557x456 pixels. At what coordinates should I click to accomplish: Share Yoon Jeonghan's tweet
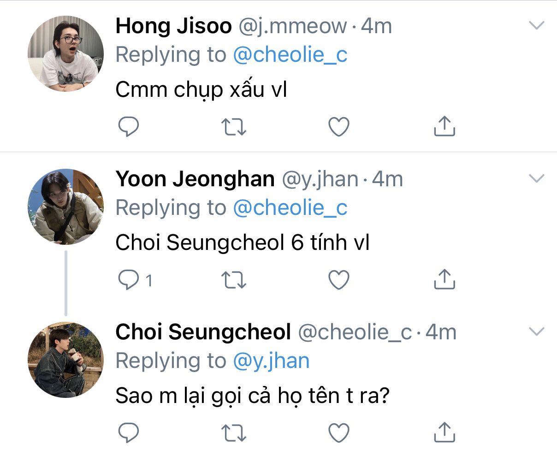coord(444,279)
